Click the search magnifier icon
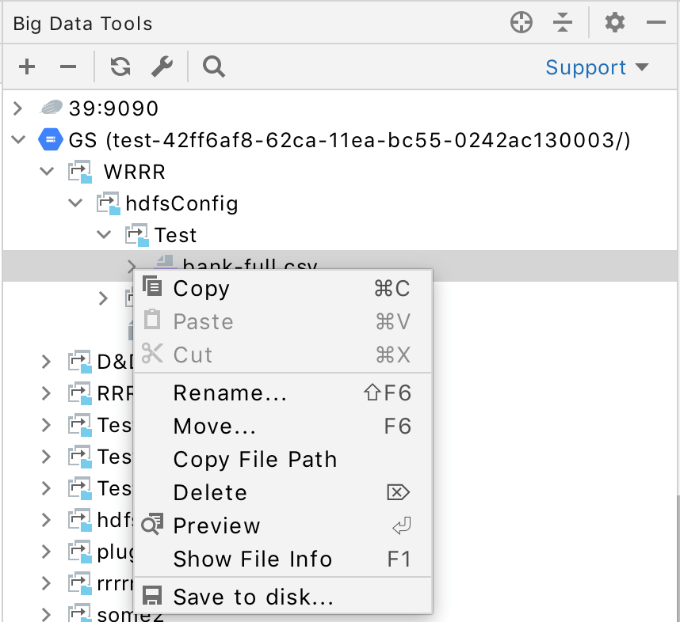 tap(213, 67)
